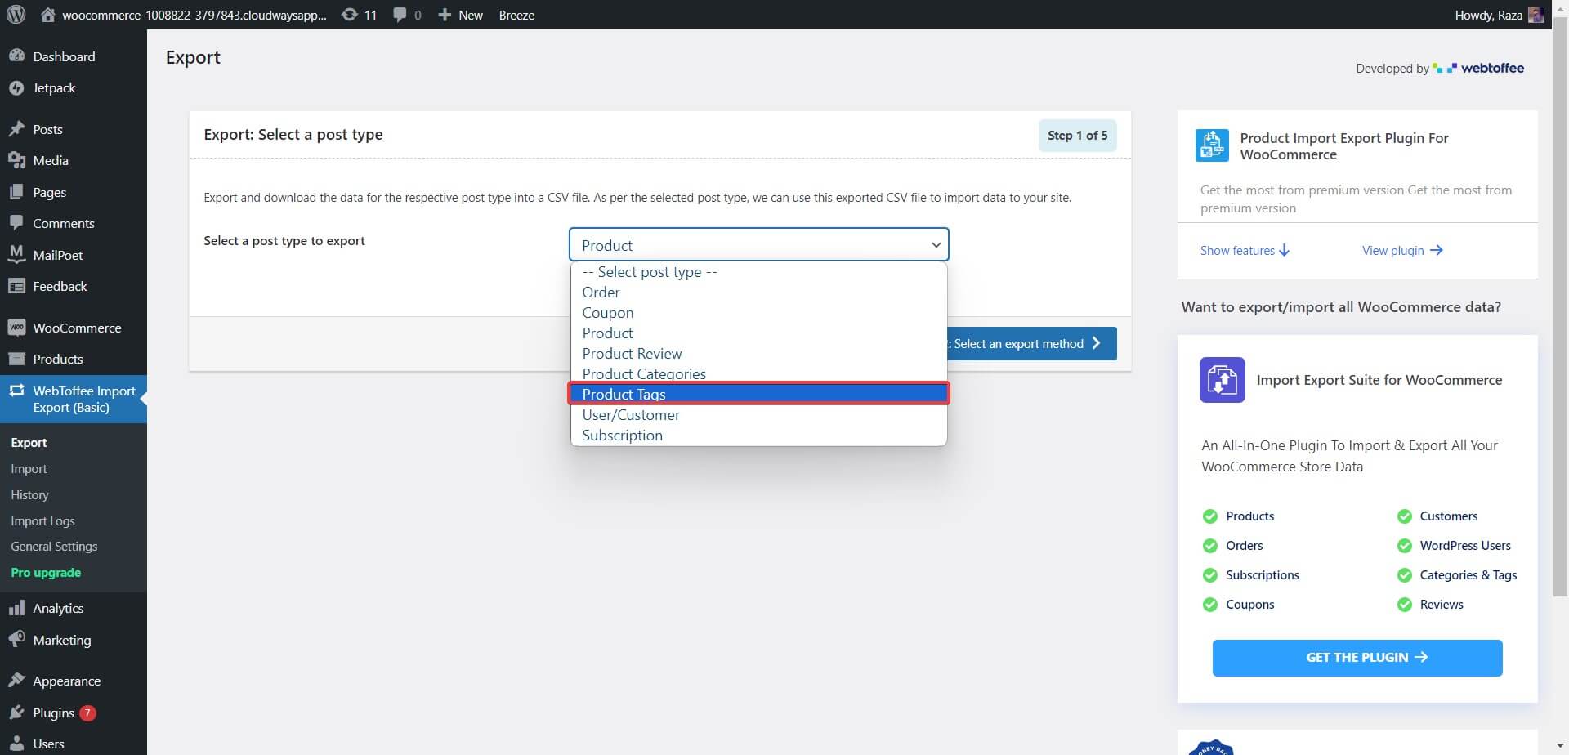
Task: Open the updates icon showing 11
Action: (350, 15)
